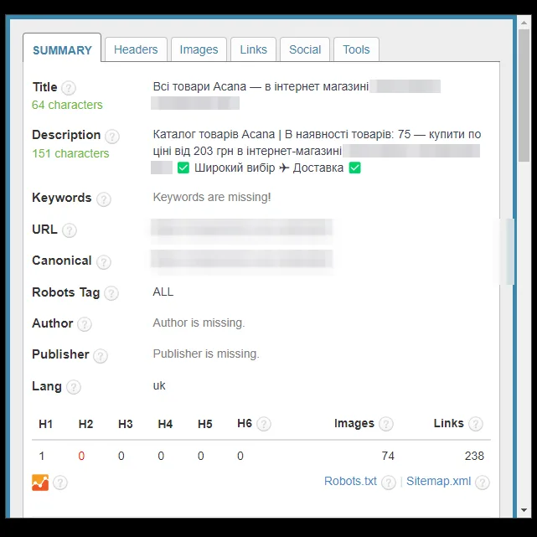
Task: Select the SUMMARY tab
Action: point(62,50)
